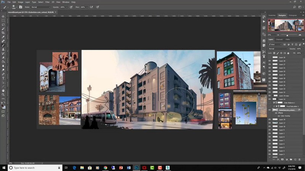Select the Move tool
Image resolution: width=305 pixels, height=171 pixels.
pos(3,16)
